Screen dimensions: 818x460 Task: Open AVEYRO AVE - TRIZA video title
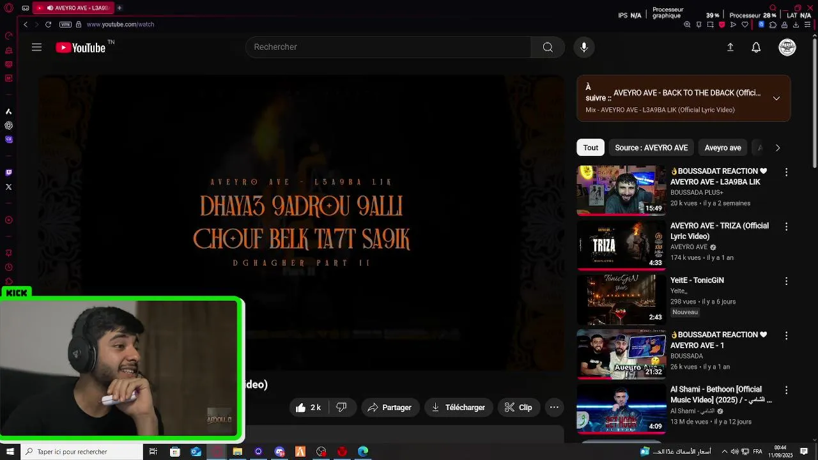720,231
